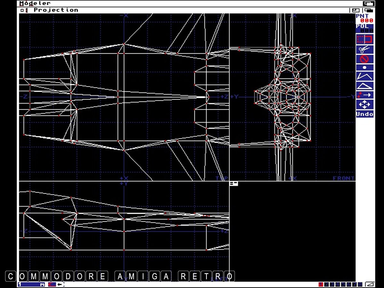Click the small gadget atop the empty viewport
Viewport: 384px width, 288px height.
[x=234, y=184]
